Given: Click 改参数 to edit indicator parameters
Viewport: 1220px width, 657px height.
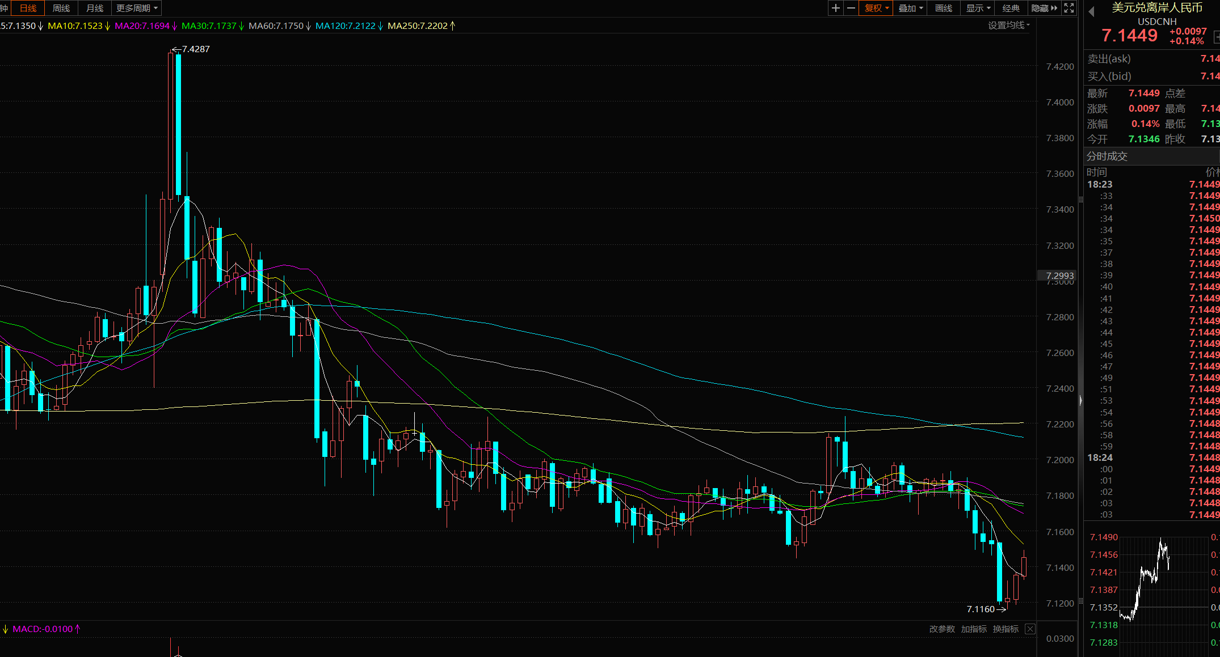Looking at the screenshot, I should click(942, 629).
